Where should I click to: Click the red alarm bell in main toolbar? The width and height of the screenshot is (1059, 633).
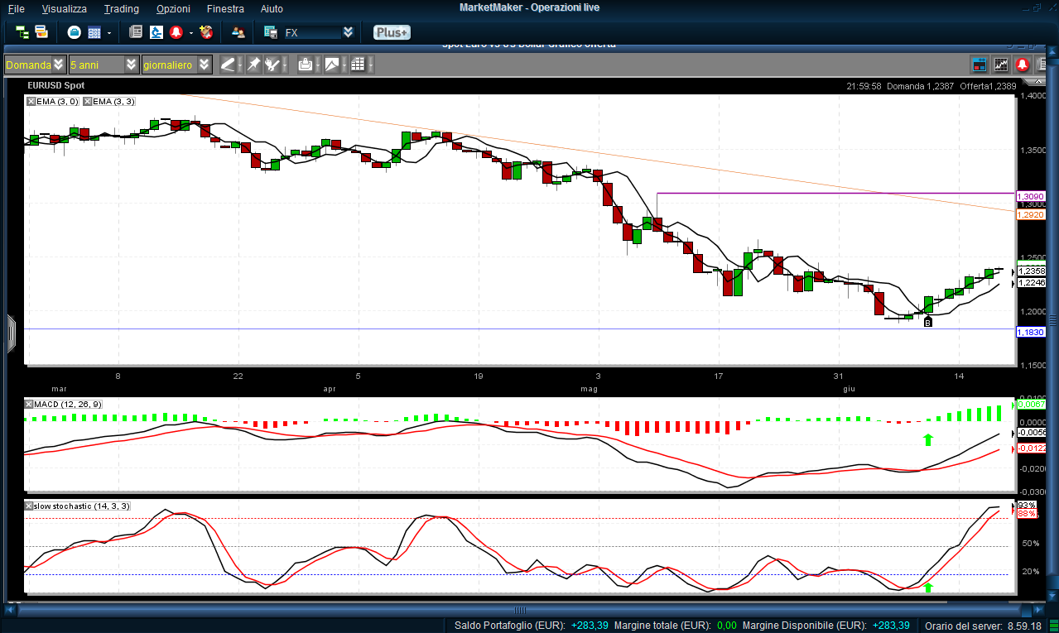176,32
